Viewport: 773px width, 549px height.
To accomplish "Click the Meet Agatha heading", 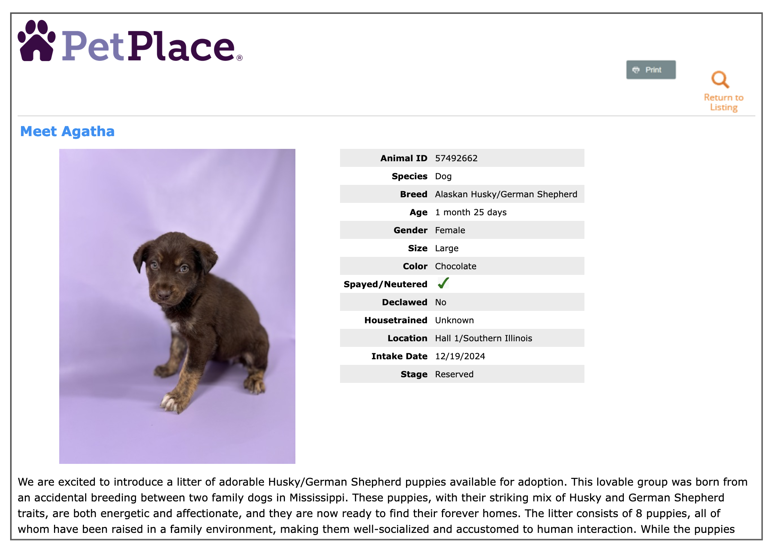I will click(67, 132).
